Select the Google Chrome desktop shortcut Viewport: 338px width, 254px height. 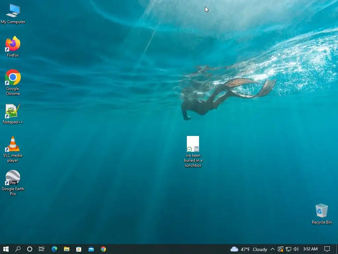click(13, 82)
